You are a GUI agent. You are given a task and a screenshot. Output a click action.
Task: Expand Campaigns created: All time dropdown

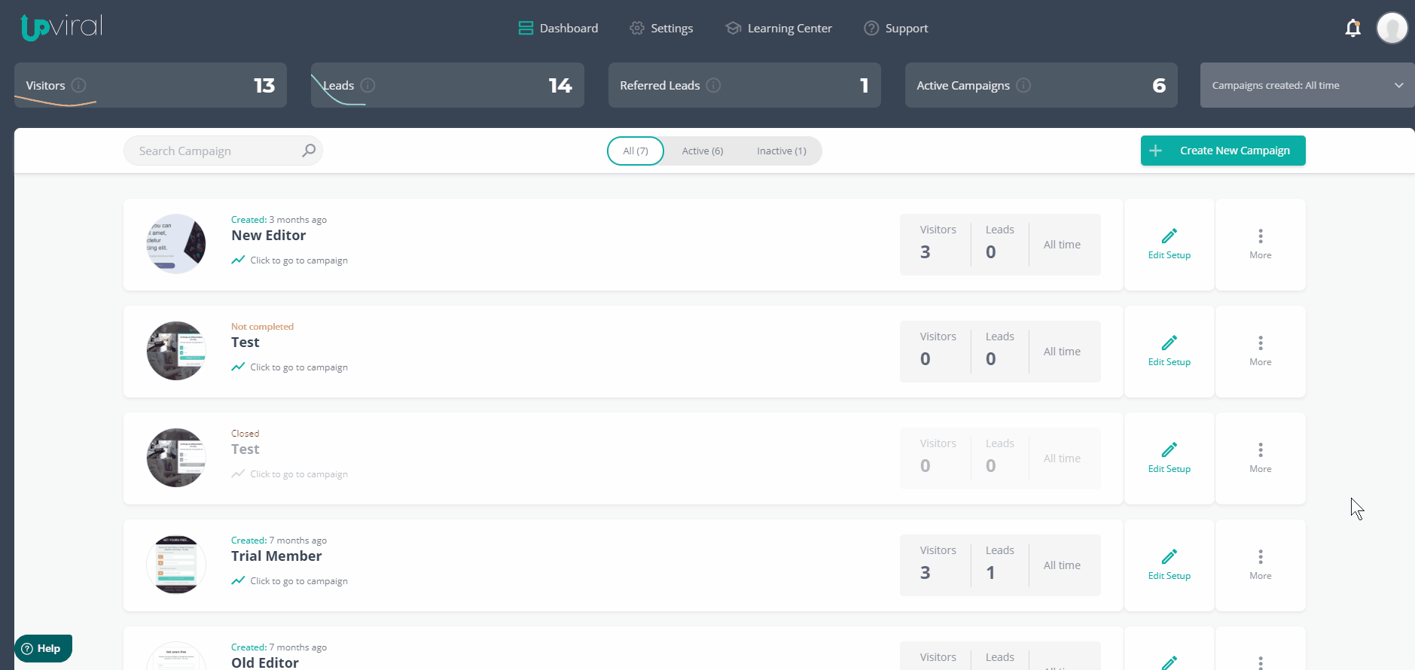(x=1307, y=85)
